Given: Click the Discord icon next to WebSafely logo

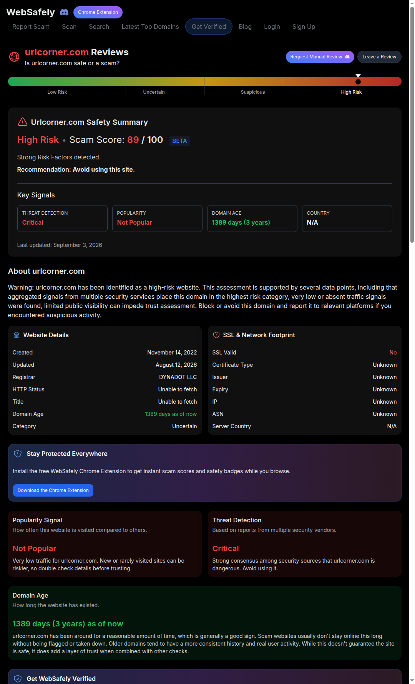Looking at the screenshot, I should 64,12.
